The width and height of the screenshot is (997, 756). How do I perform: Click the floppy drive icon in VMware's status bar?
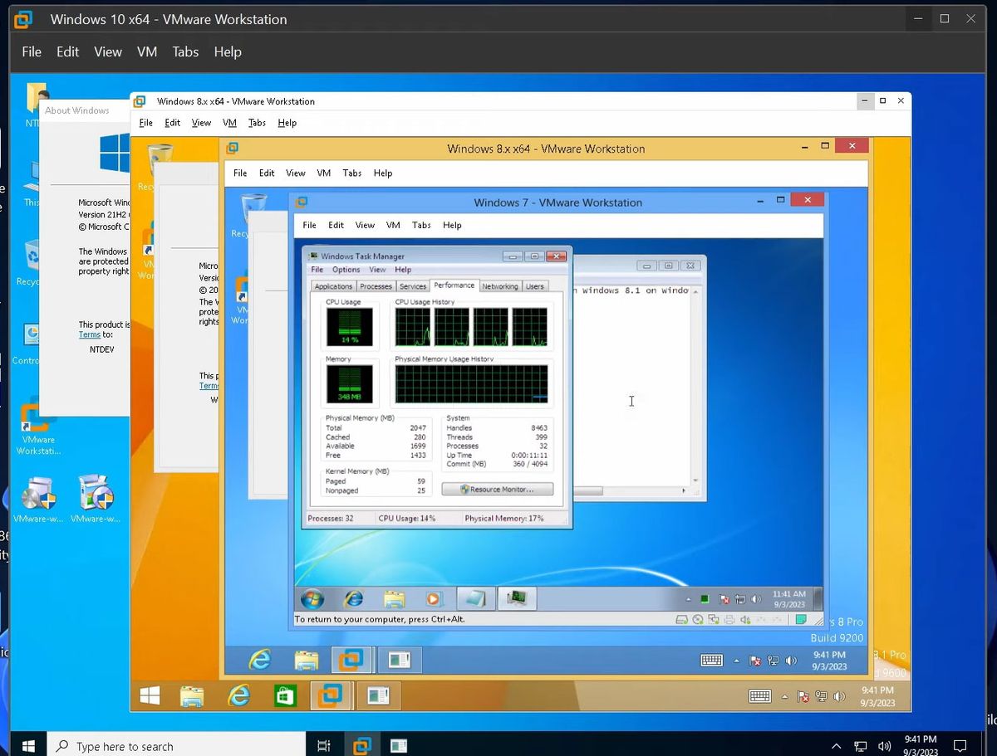pyautogui.click(x=683, y=619)
